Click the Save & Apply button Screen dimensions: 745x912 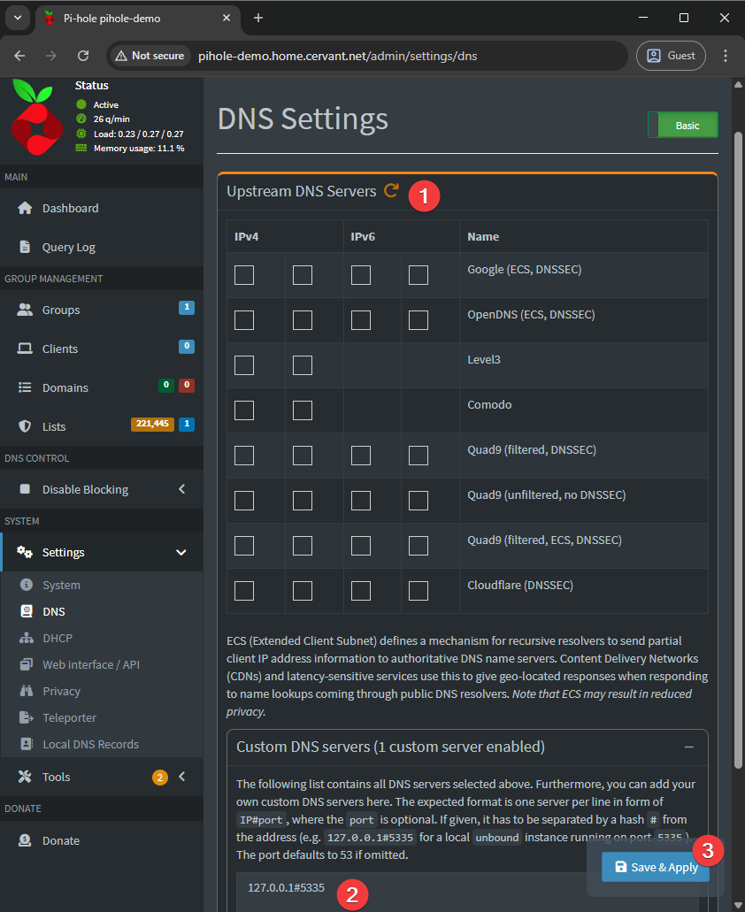click(656, 868)
